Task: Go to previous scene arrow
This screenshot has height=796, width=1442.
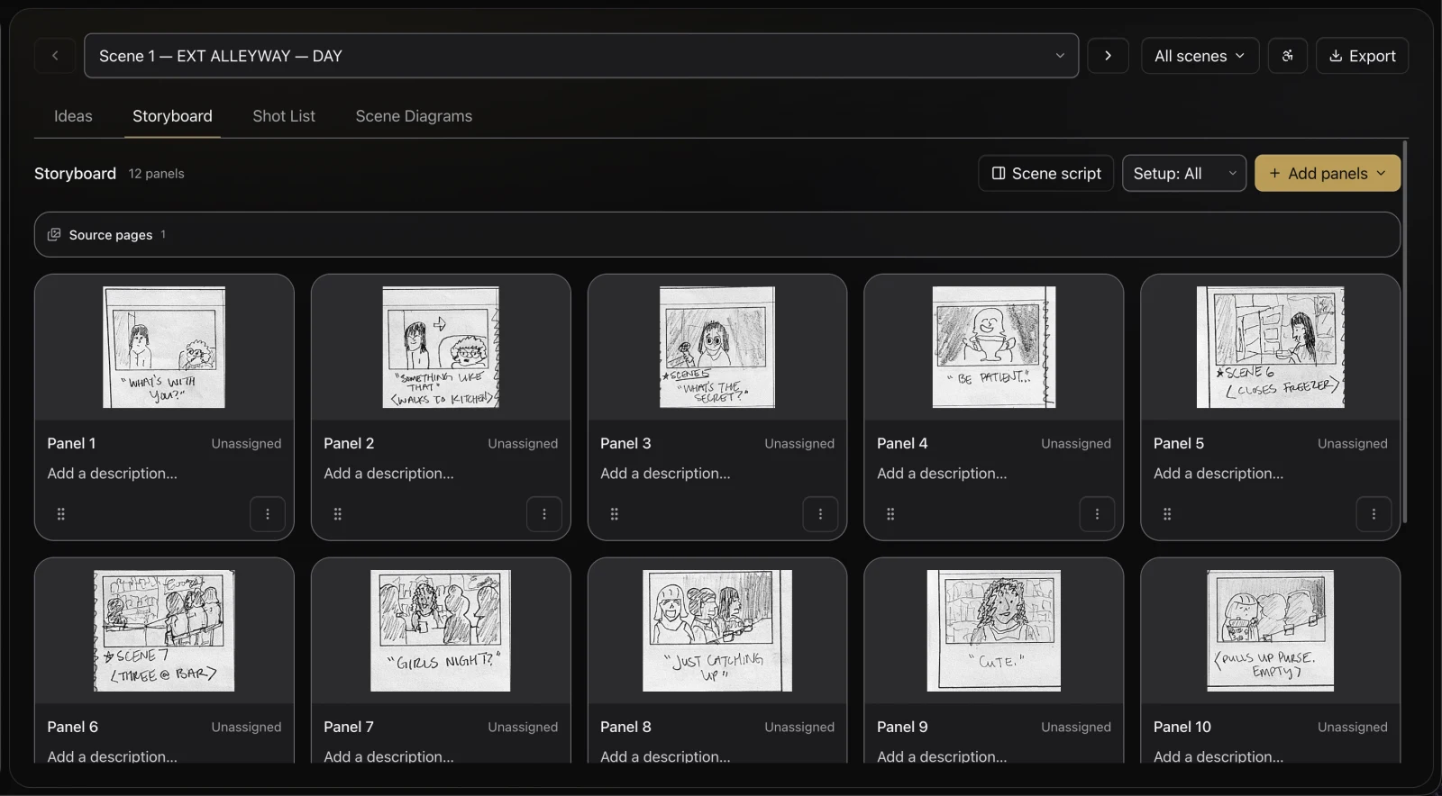Action: [55, 56]
